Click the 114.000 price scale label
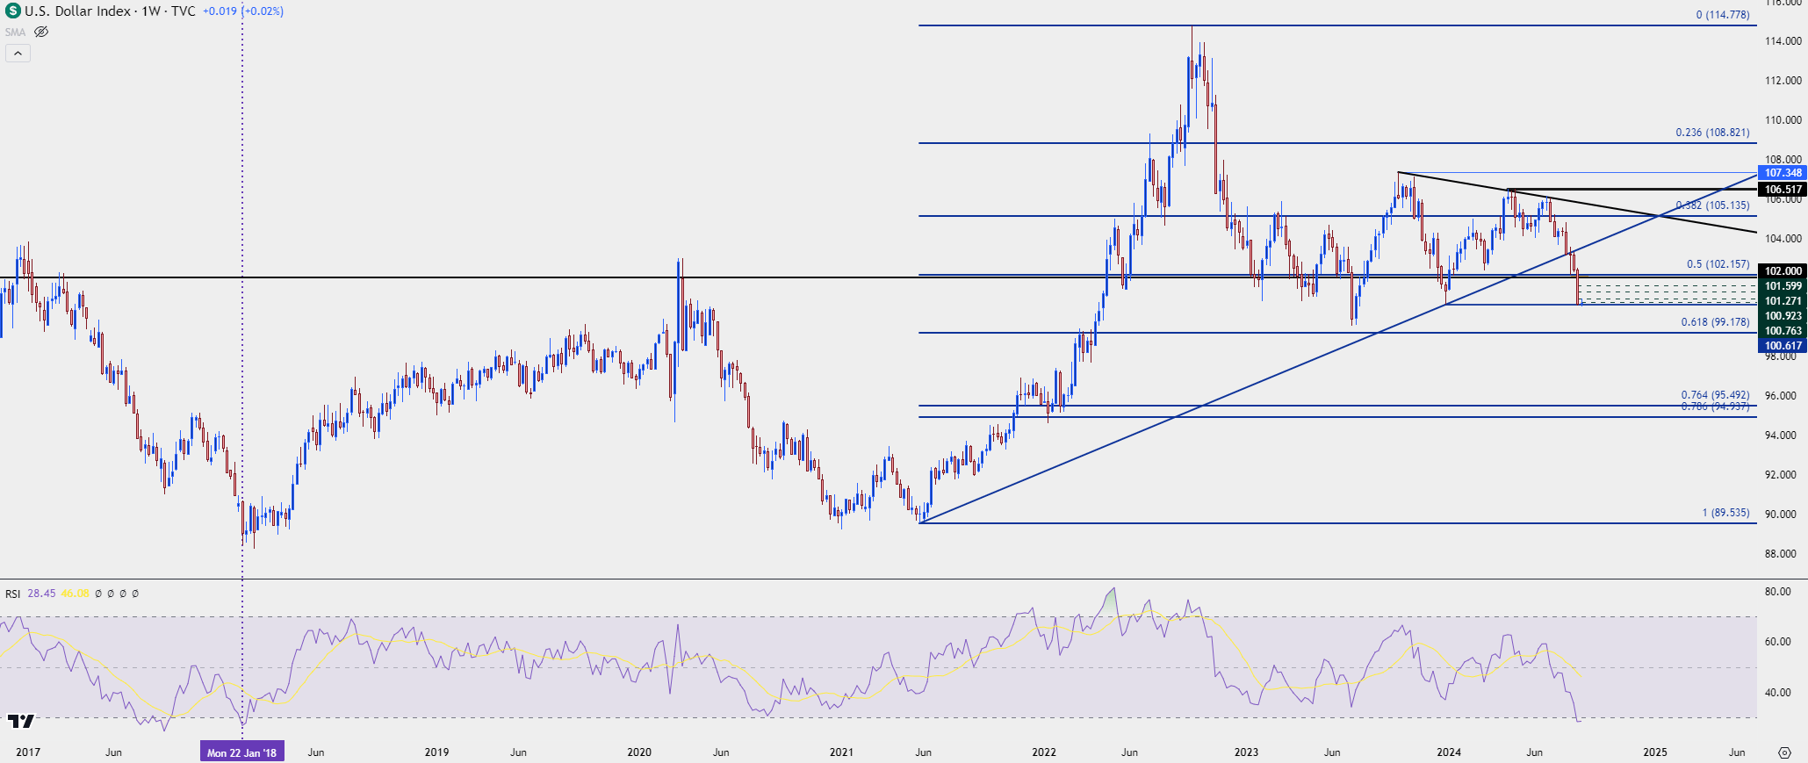 pyautogui.click(x=1782, y=41)
